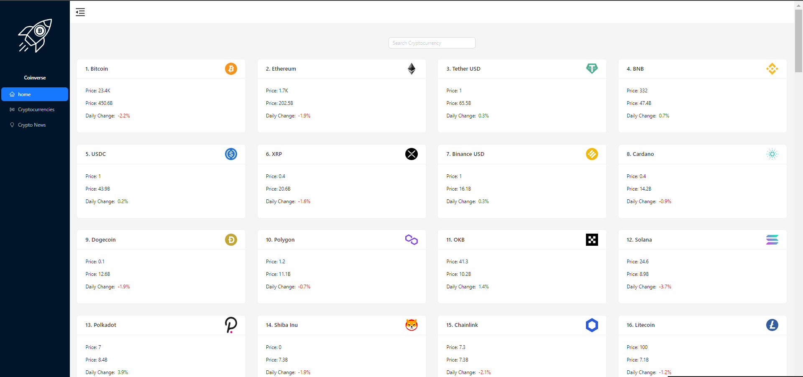Open Crypto News from the sidebar
The width and height of the screenshot is (803, 377).
pos(35,125)
